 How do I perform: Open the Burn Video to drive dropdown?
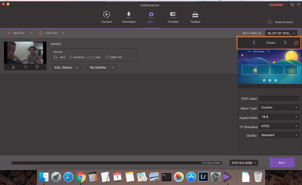pyautogui.click(x=281, y=33)
